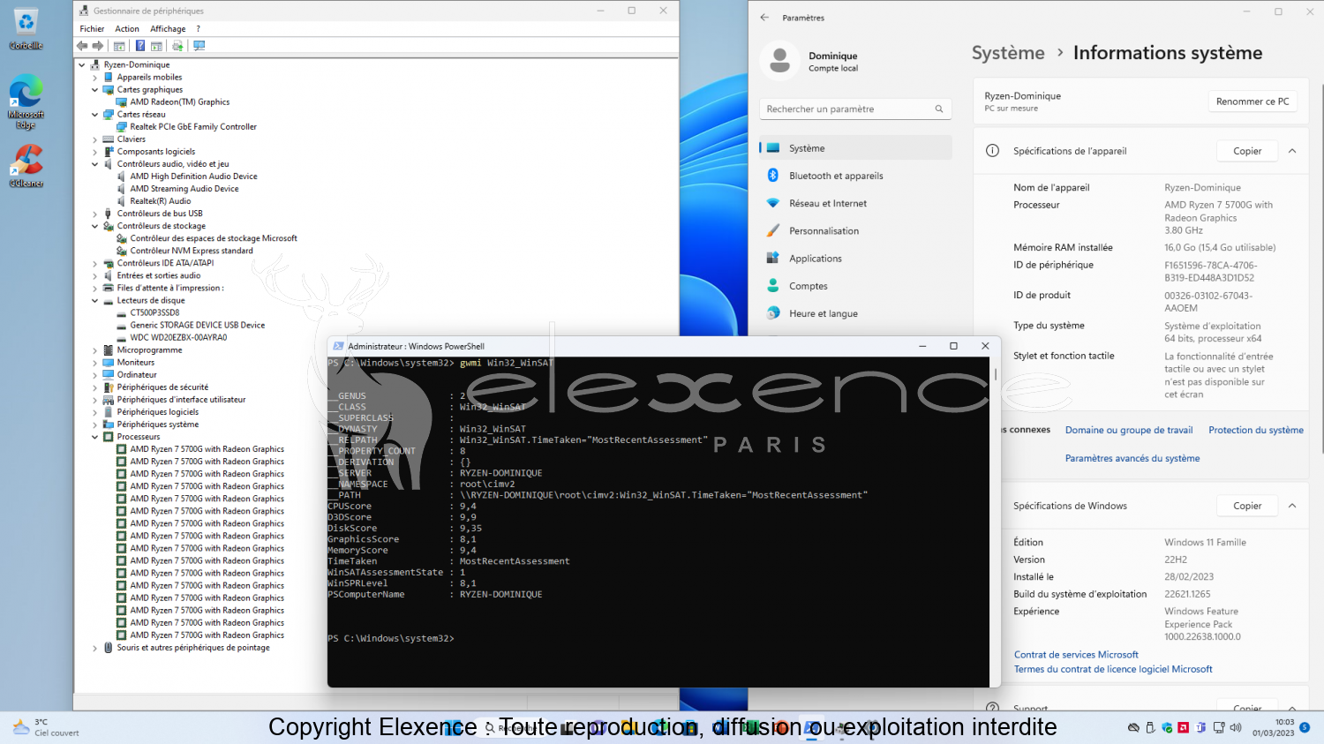The image size is (1324, 744).
Task: Open the red AMD software tray icon
Action: coord(1184,728)
